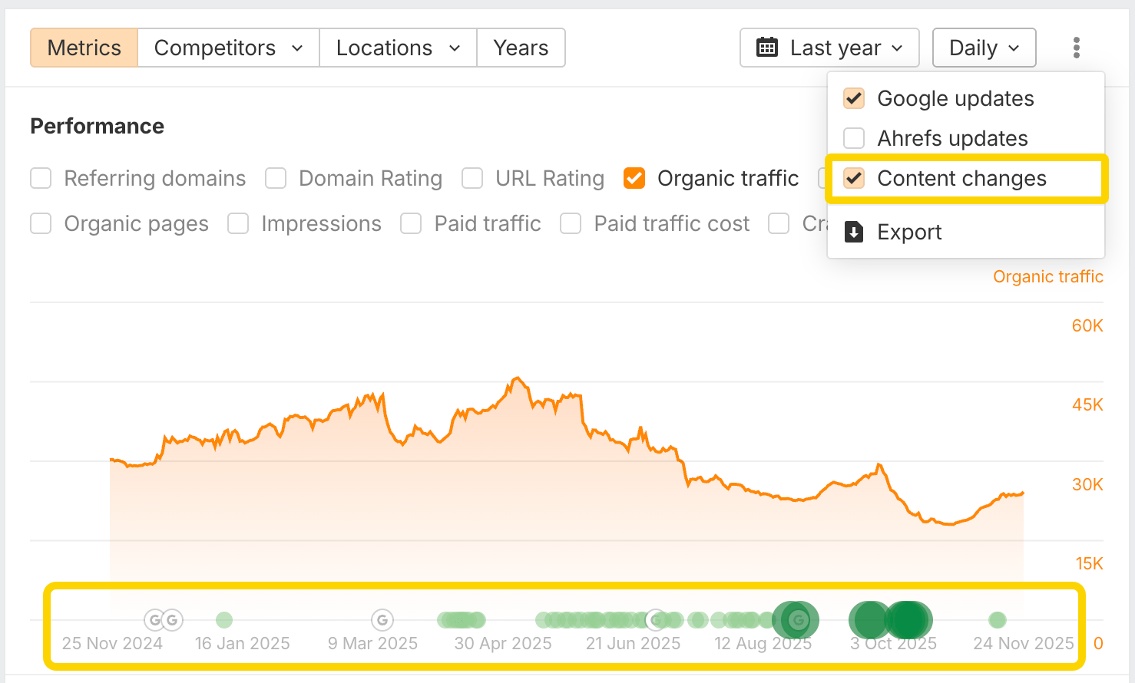Switch to the Years tab
The image size is (1135, 683).
click(x=521, y=48)
